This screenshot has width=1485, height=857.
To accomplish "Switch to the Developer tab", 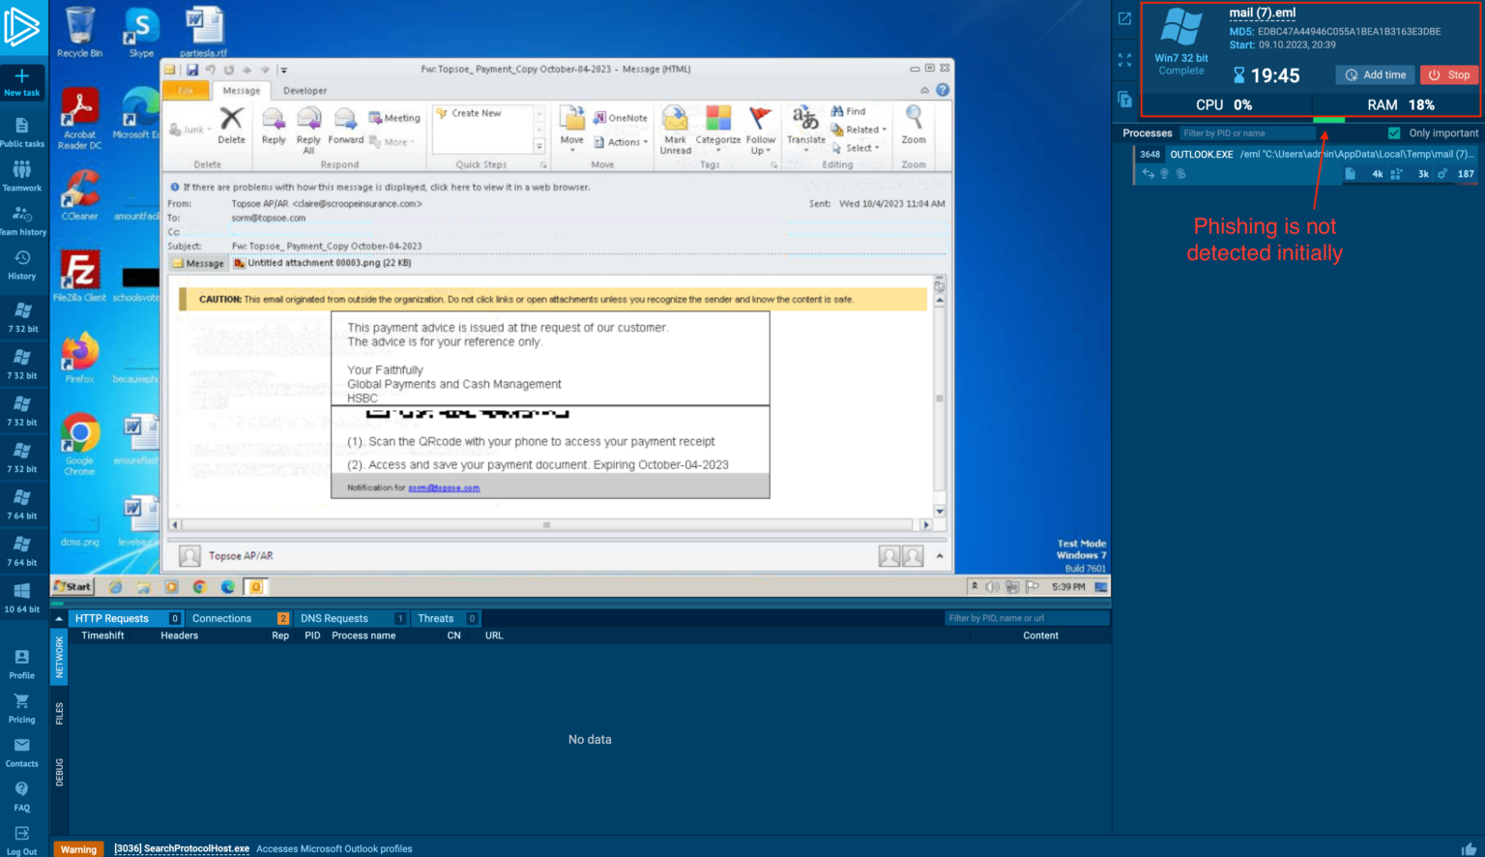I will pos(305,90).
